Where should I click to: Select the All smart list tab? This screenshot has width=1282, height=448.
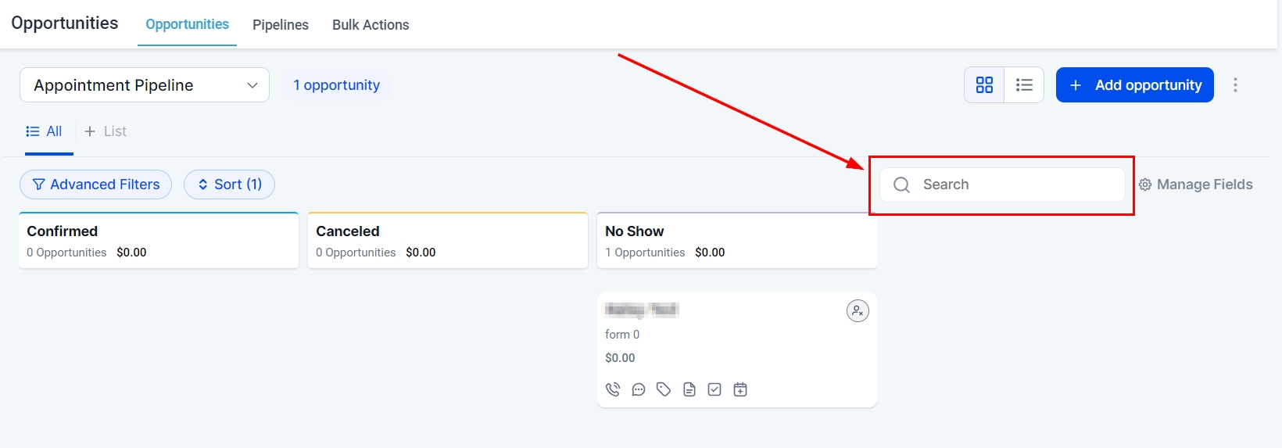point(45,131)
